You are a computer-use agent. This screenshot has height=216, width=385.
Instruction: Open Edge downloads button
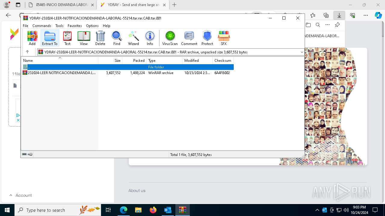339,15
